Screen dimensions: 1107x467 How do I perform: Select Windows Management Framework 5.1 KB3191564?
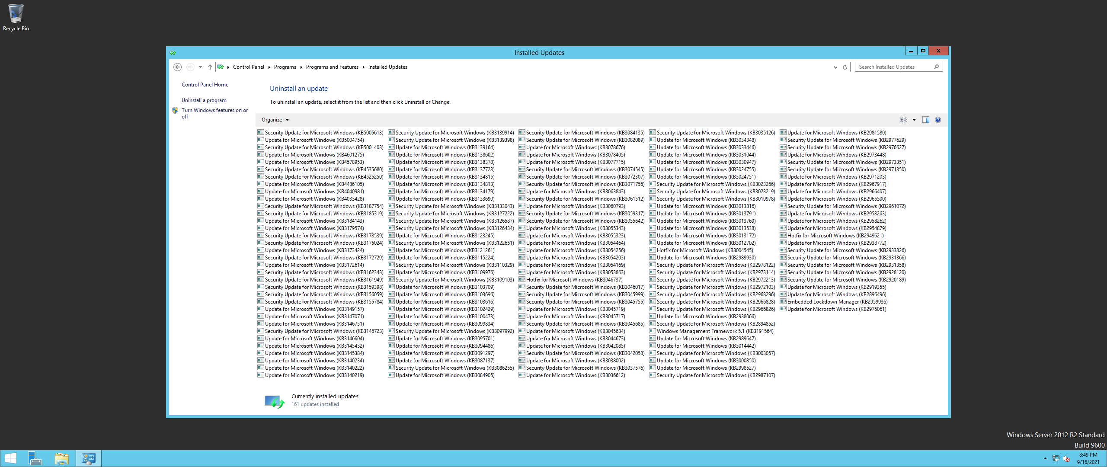click(711, 331)
